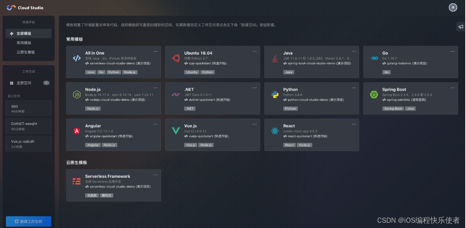Open the React card's more menu

point(354,124)
